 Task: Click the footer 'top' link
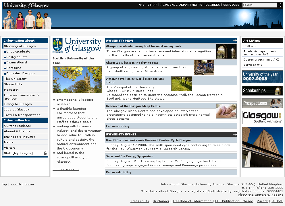point(4,184)
